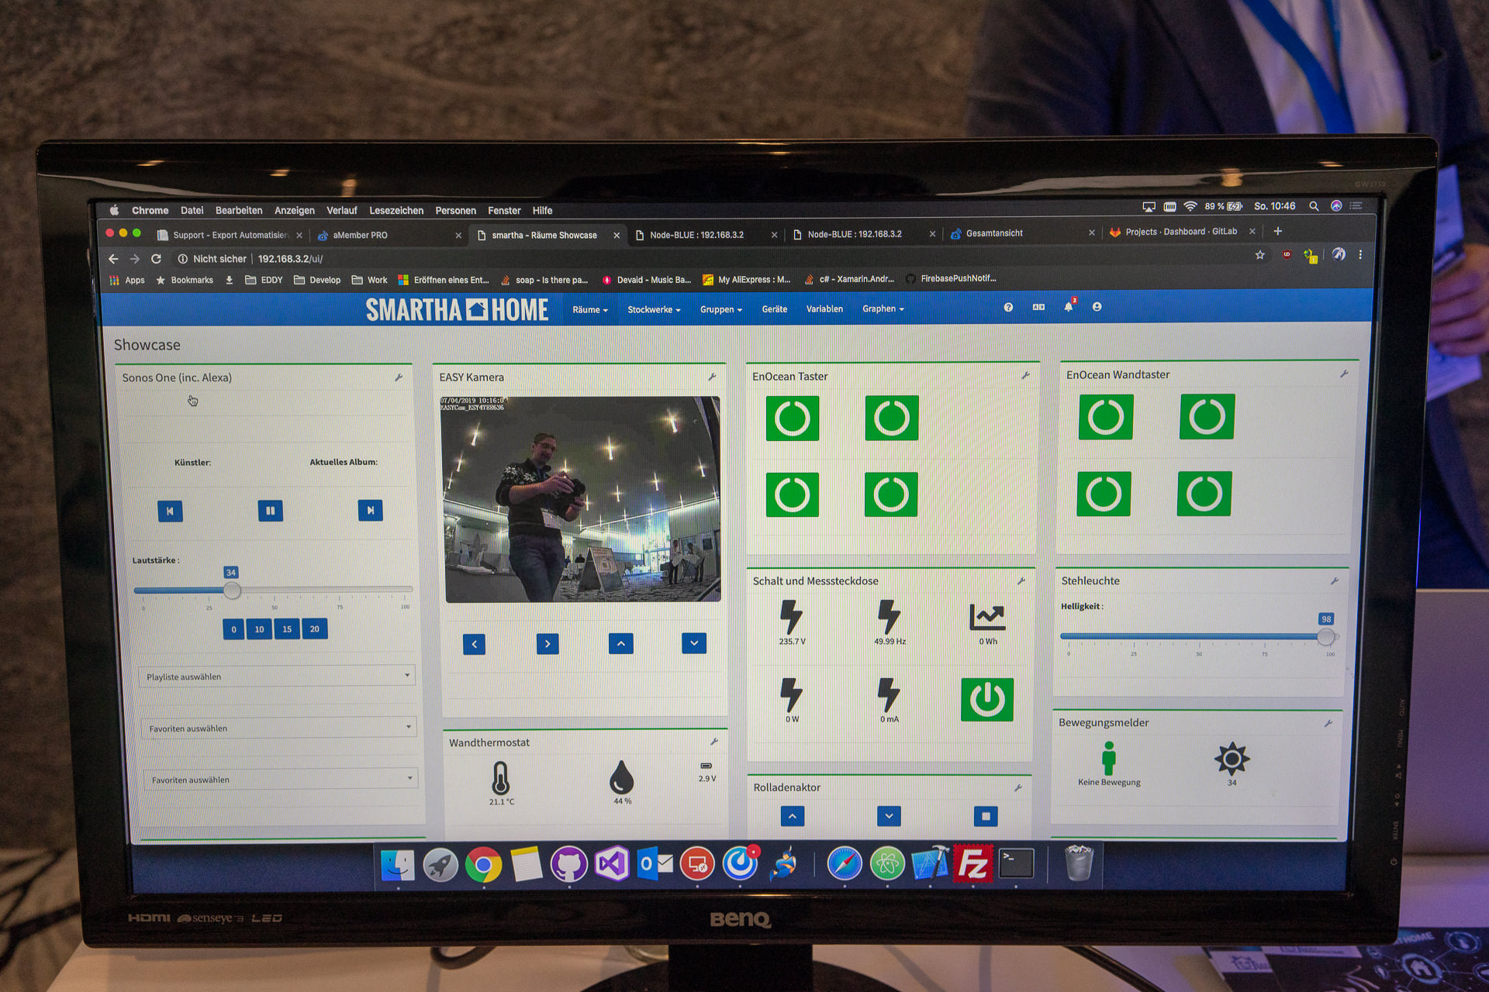Image resolution: width=1489 pixels, height=992 pixels.
Task: Open the Variablen page
Action: coord(824,308)
